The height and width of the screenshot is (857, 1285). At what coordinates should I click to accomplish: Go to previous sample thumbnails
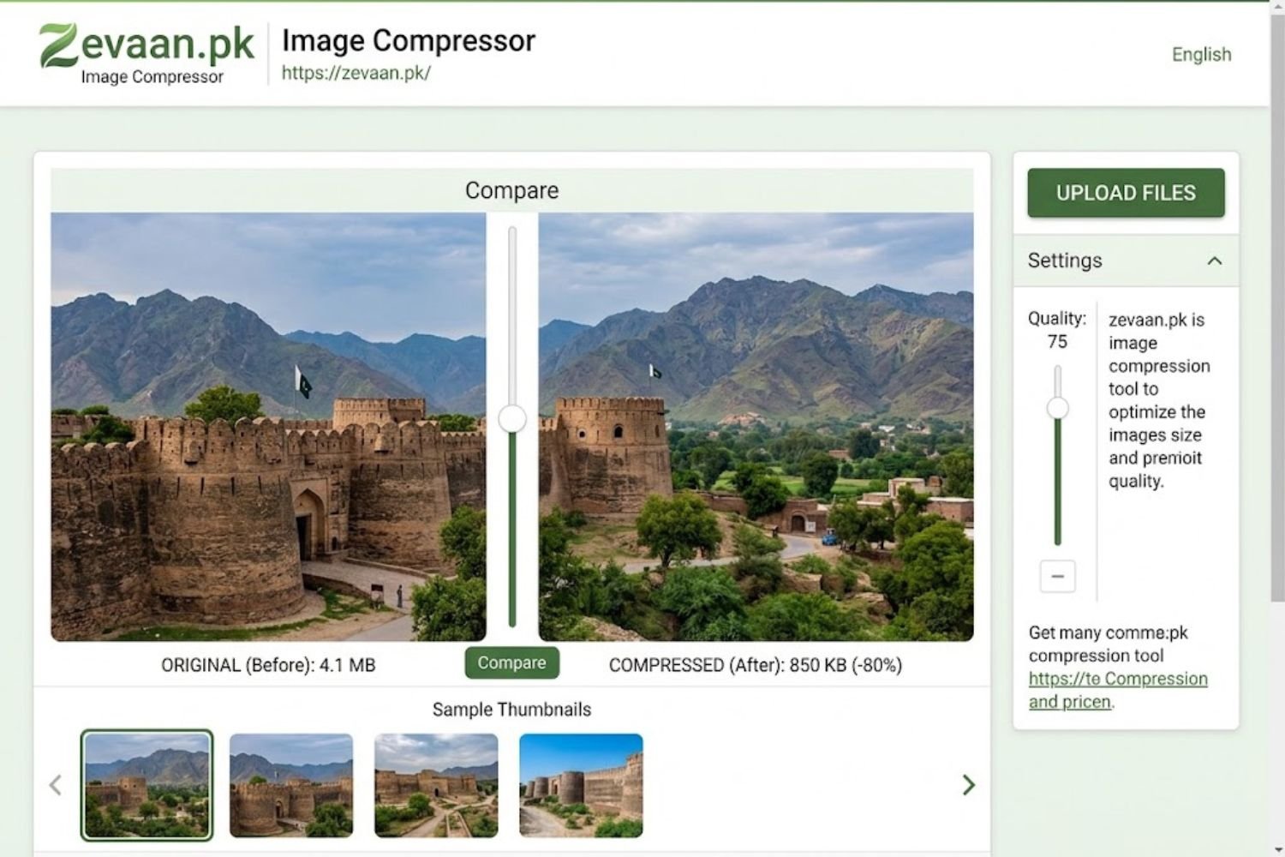(56, 785)
